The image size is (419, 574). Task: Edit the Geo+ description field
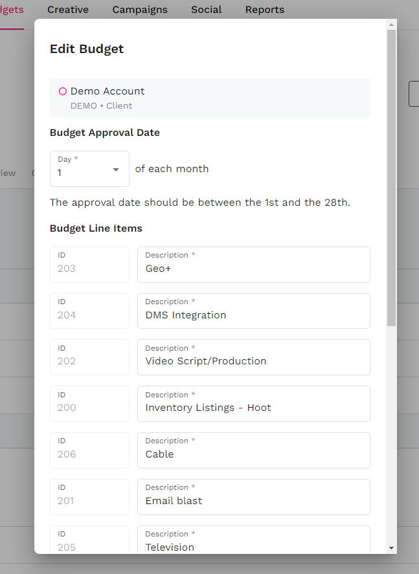click(253, 269)
